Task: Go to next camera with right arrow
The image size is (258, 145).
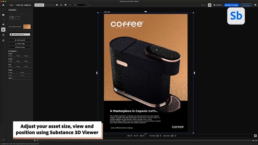Action: coord(89,5)
